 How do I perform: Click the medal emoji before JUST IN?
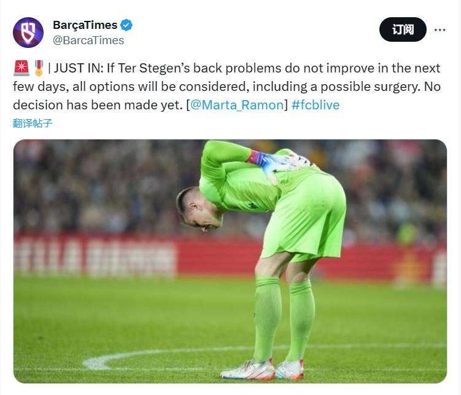tap(39, 69)
